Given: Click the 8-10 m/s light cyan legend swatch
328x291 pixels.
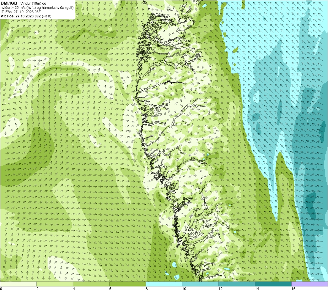Looking at the screenshot, I should (164, 284).
